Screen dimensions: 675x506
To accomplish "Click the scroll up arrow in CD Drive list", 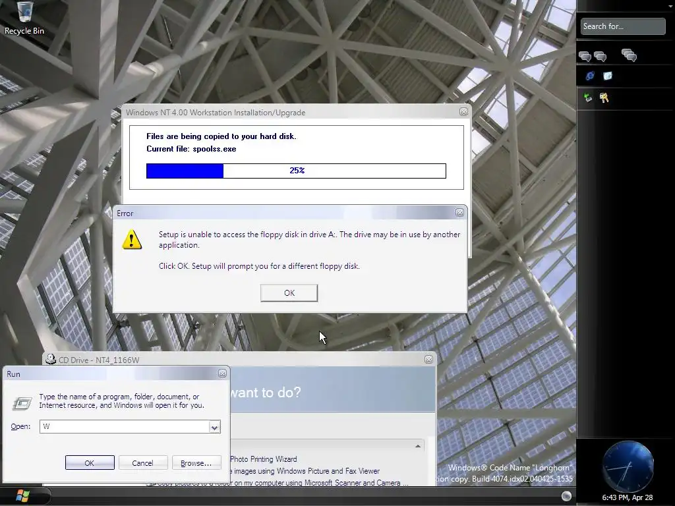I will pyautogui.click(x=417, y=446).
